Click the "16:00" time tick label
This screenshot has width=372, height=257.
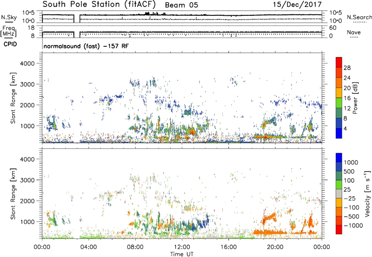click(228, 247)
